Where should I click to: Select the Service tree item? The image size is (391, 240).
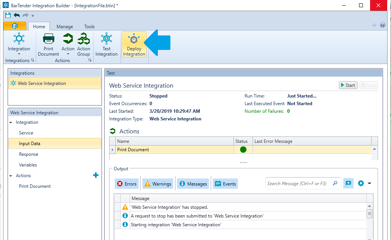point(26,133)
